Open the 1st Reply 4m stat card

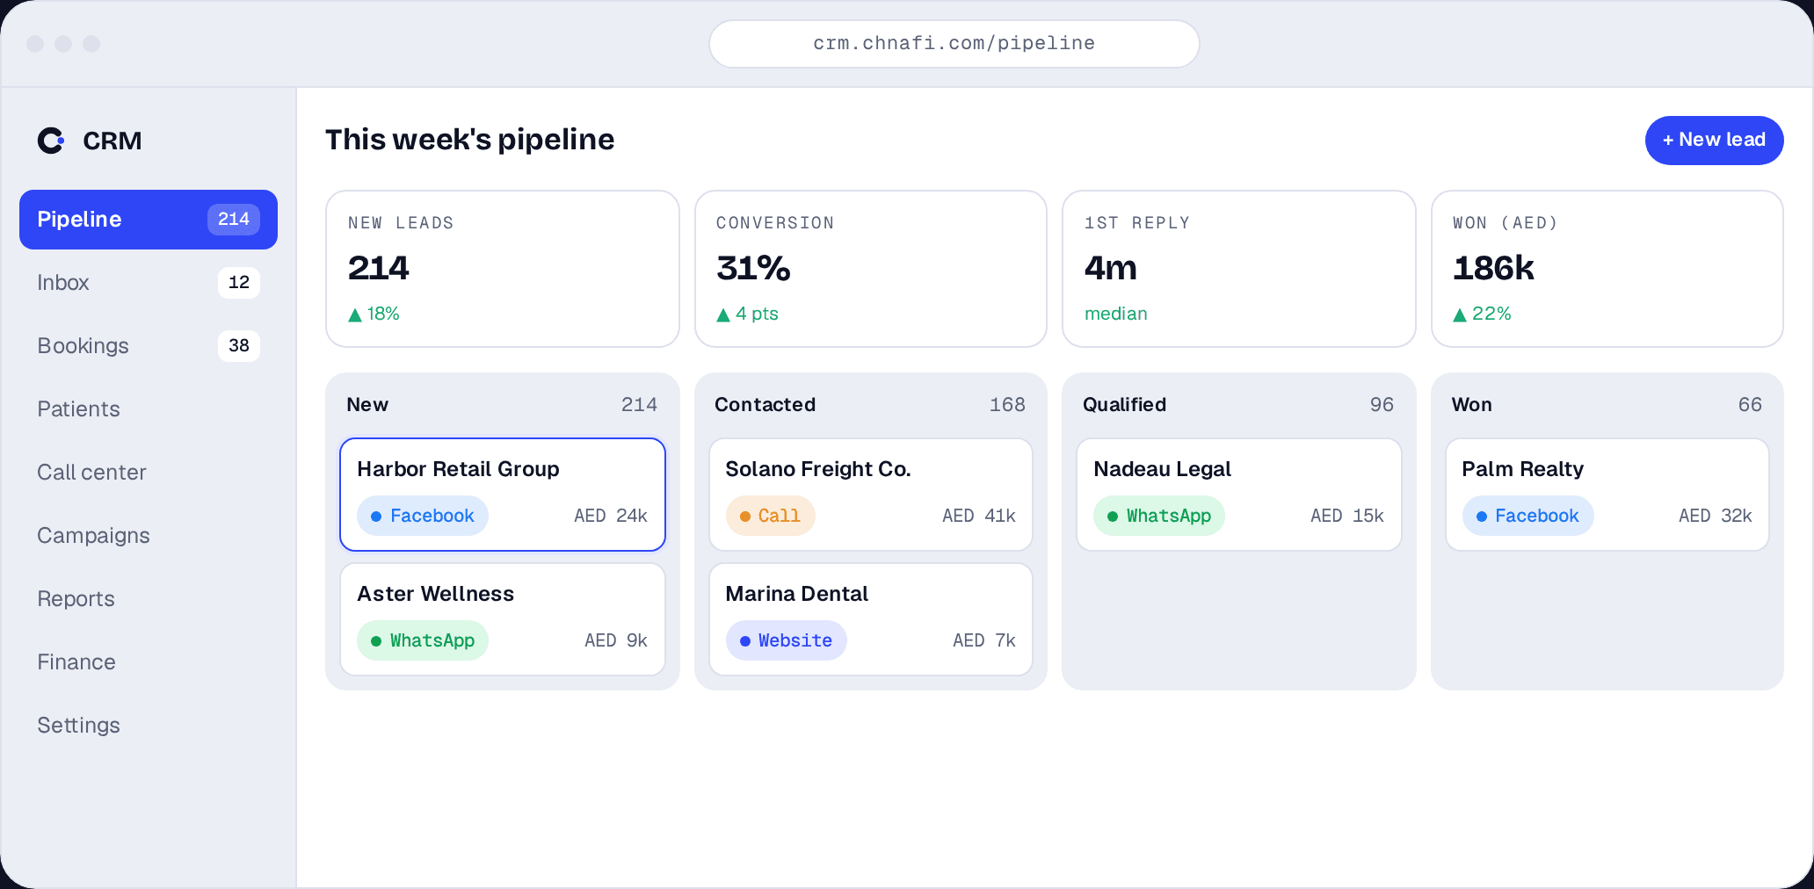coord(1239,269)
